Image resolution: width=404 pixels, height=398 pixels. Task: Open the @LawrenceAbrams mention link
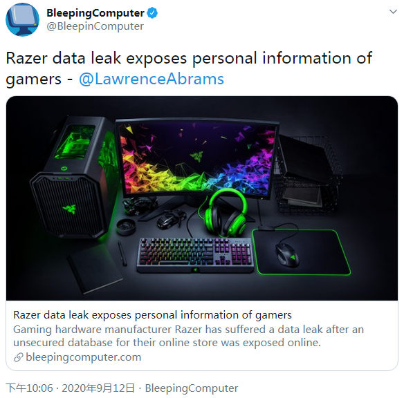pos(151,79)
